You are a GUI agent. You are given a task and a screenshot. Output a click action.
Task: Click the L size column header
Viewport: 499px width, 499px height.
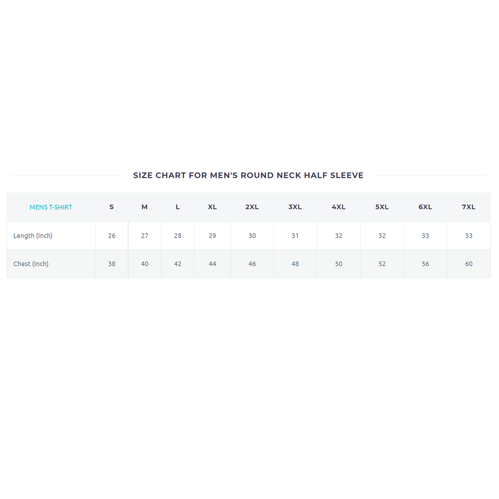(178, 207)
